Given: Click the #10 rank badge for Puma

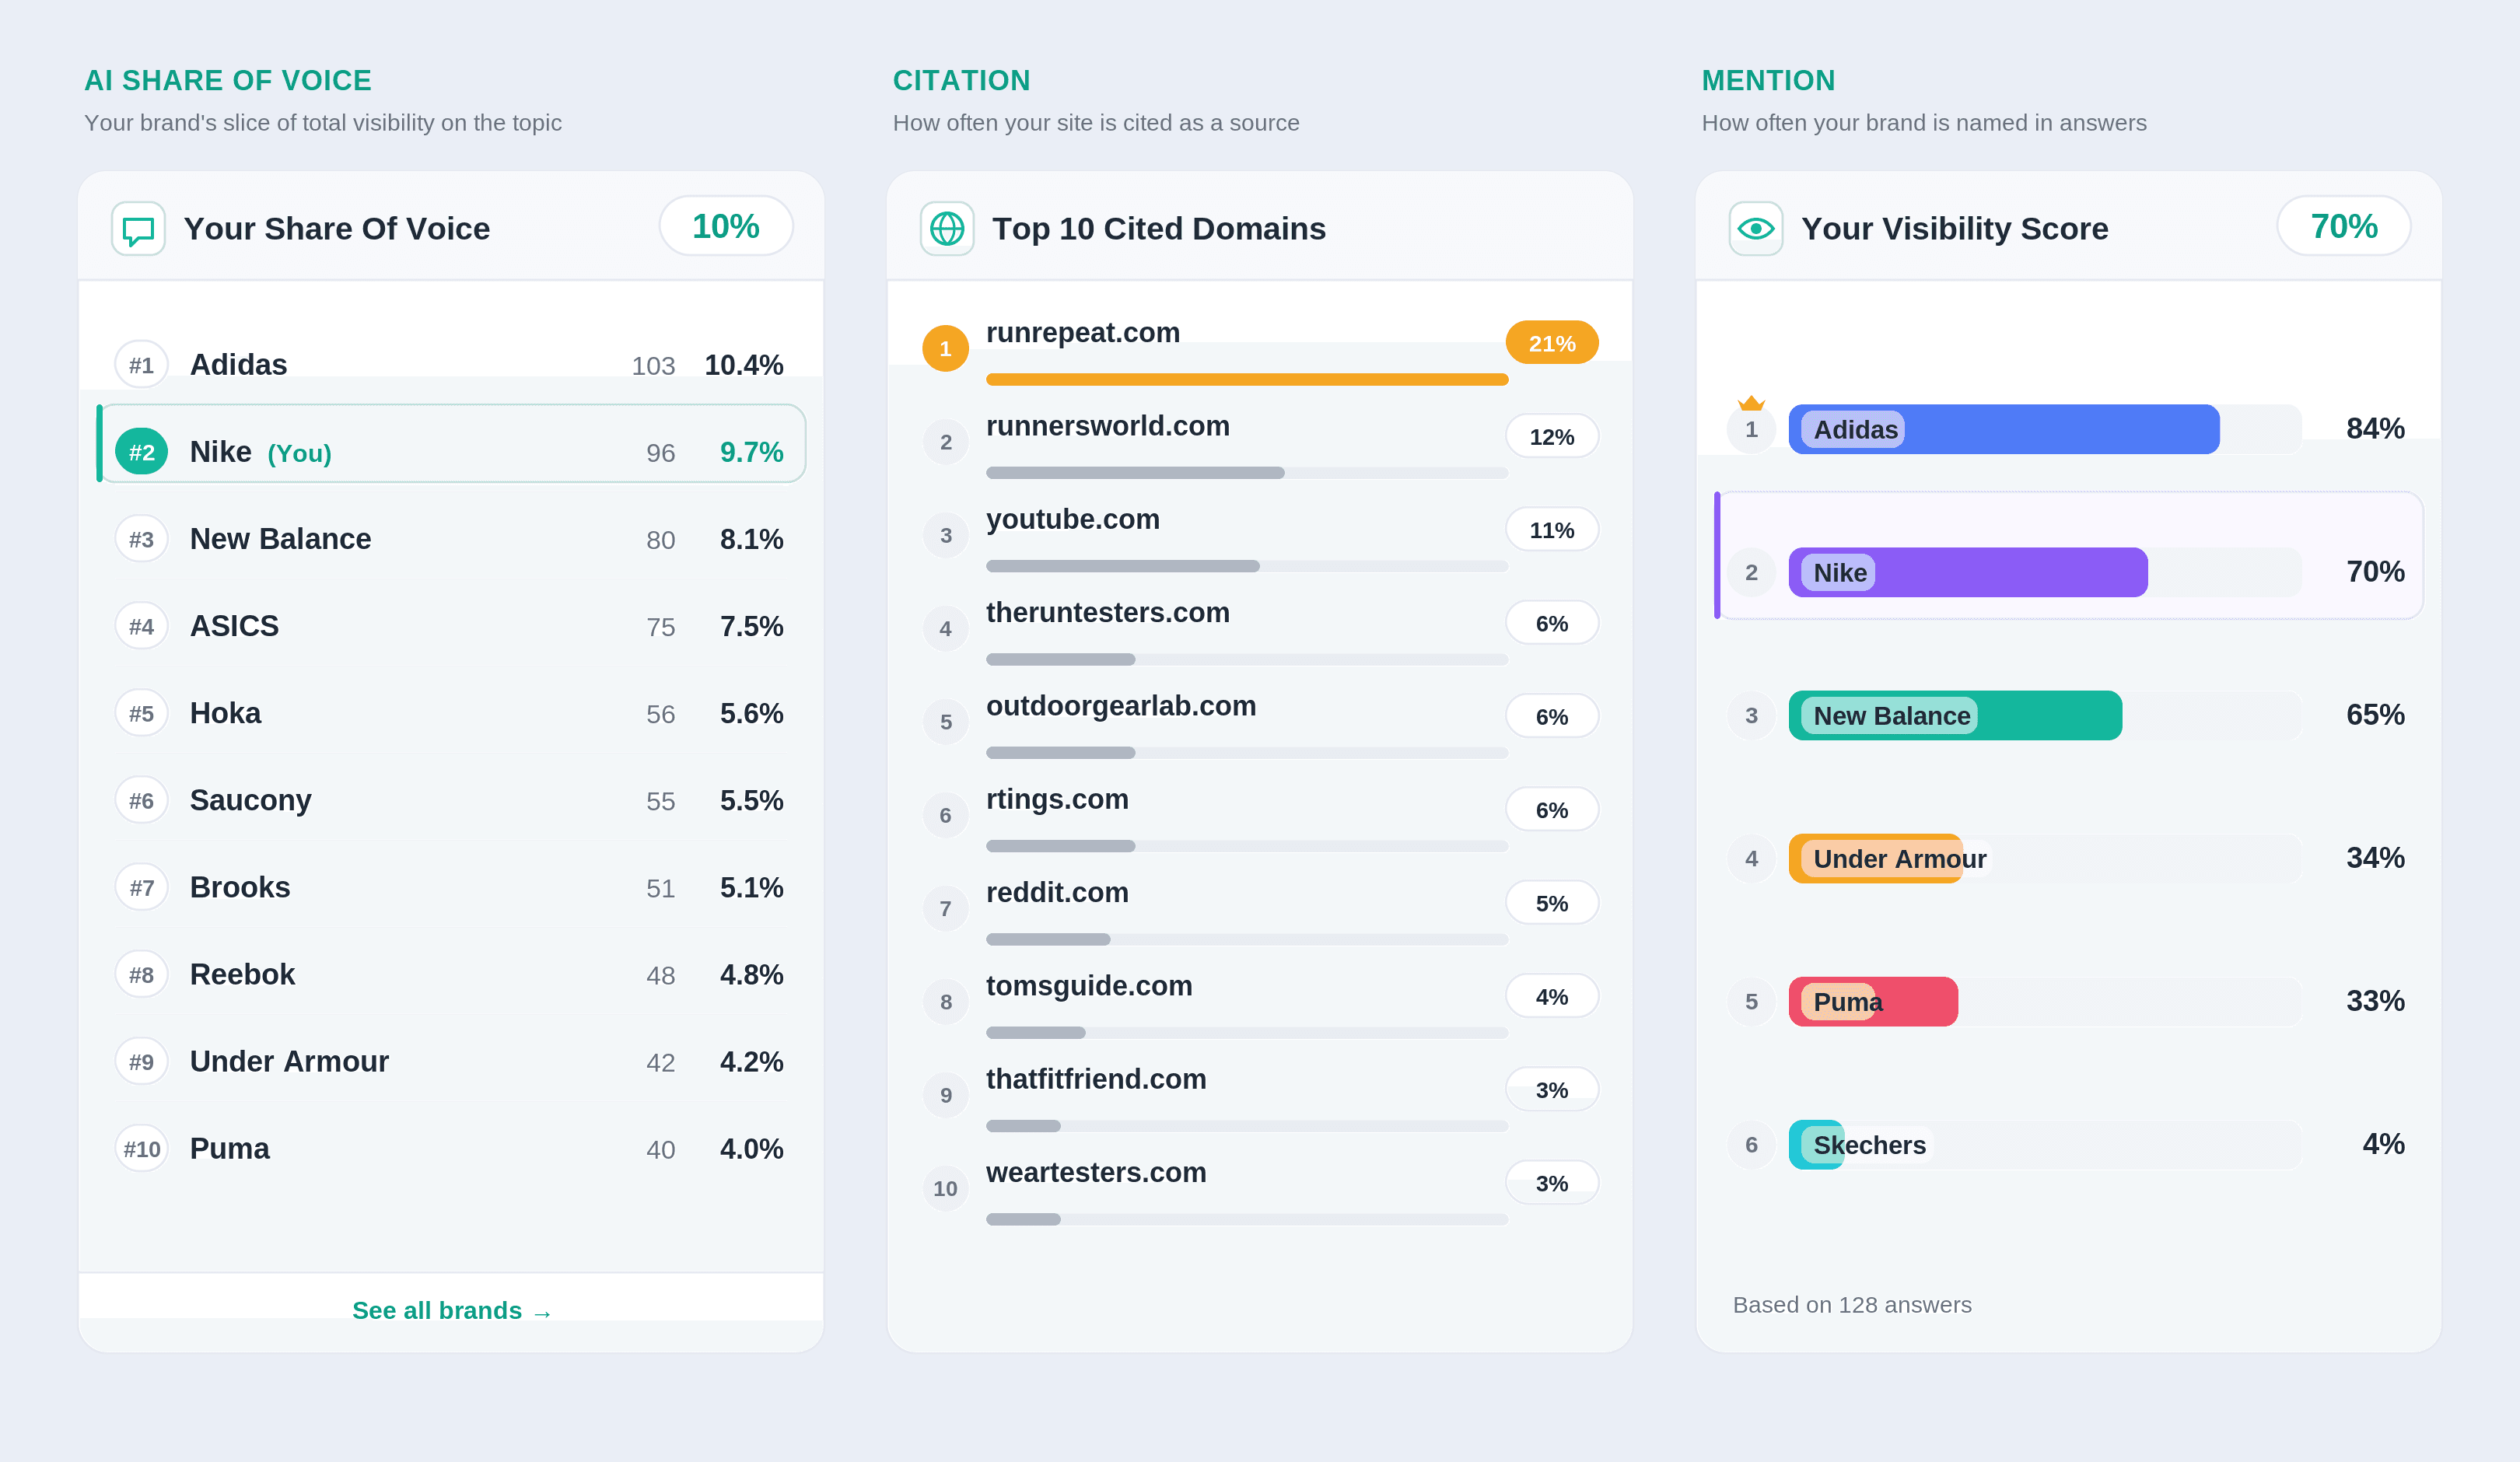Looking at the screenshot, I should tap(141, 1149).
